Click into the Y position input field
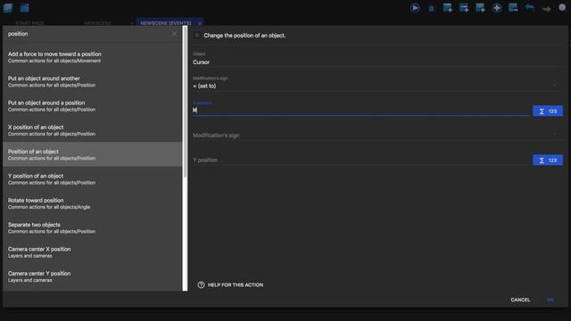 [x=360, y=160]
